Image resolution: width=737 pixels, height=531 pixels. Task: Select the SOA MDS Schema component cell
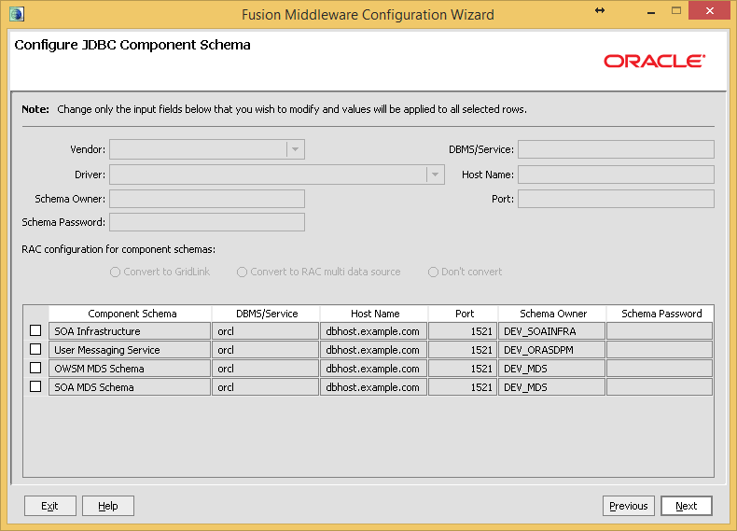[130, 387]
